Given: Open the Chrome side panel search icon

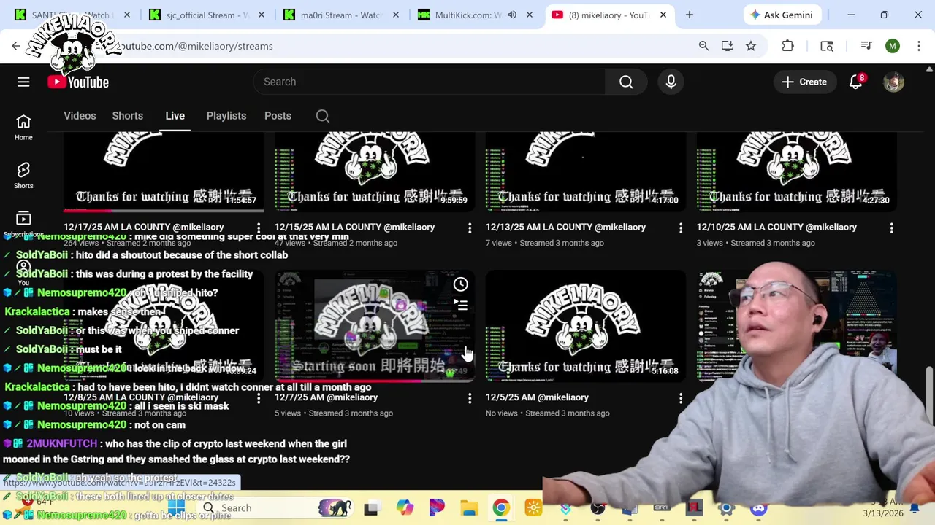Looking at the screenshot, I should (x=827, y=46).
